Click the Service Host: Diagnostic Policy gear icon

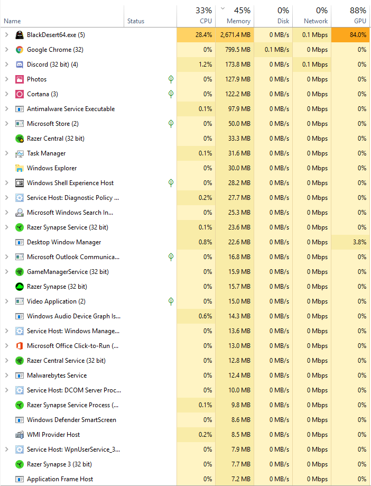pyautogui.click(x=20, y=198)
